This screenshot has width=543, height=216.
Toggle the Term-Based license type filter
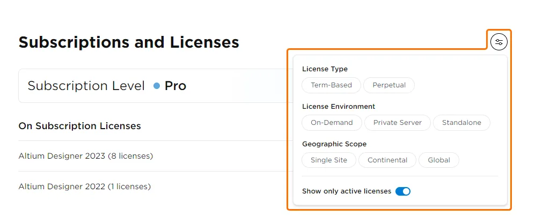[331, 85]
